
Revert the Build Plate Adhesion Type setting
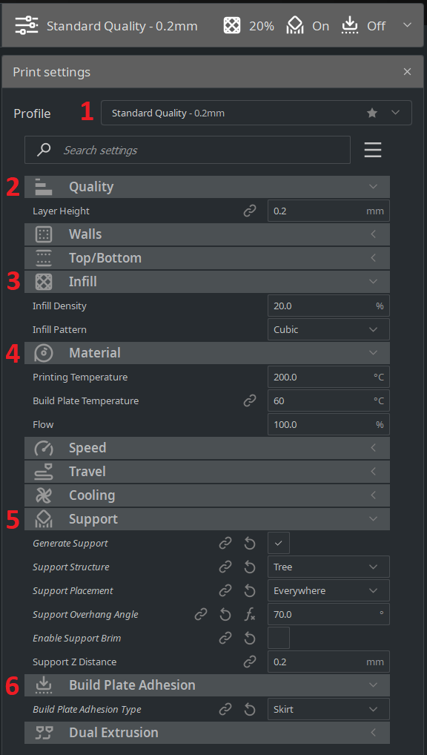[249, 709]
